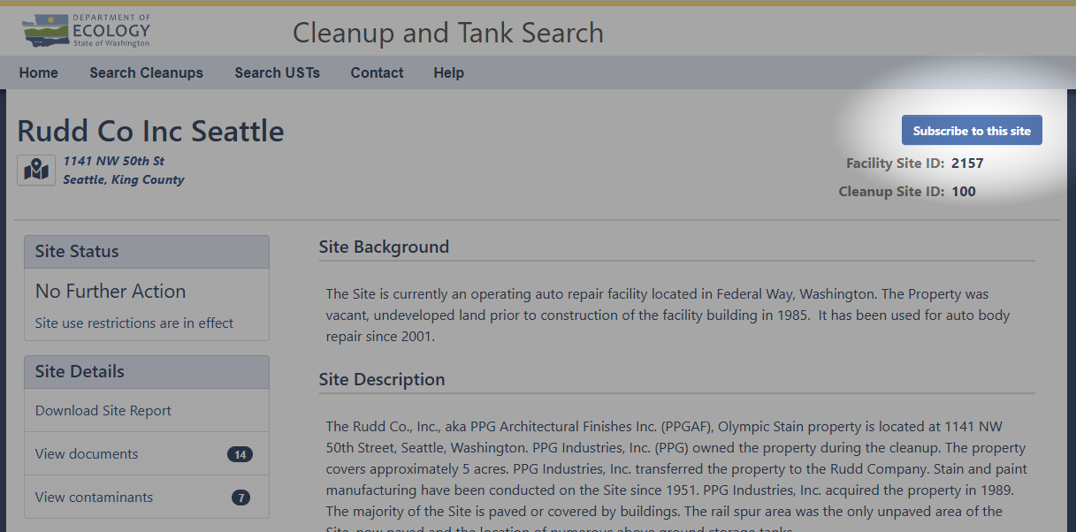Open View documents link

tap(87, 453)
